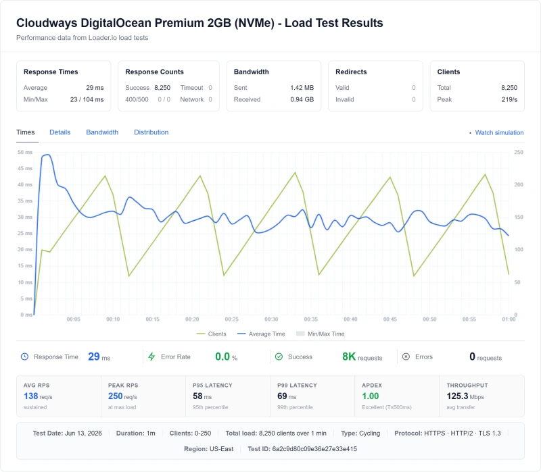The image size is (541, 472).
Task: Click the Average 29 ms value
Action: coord(95,88)
